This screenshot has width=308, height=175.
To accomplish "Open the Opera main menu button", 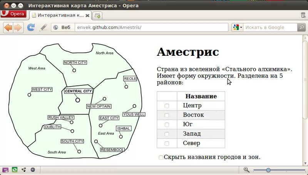I will 13,14.
